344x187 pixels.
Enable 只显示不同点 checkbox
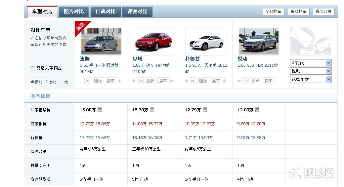[x=33, y=68]
